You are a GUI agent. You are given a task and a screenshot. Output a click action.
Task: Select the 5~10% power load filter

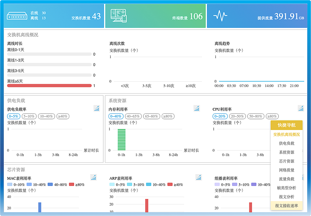29,116
